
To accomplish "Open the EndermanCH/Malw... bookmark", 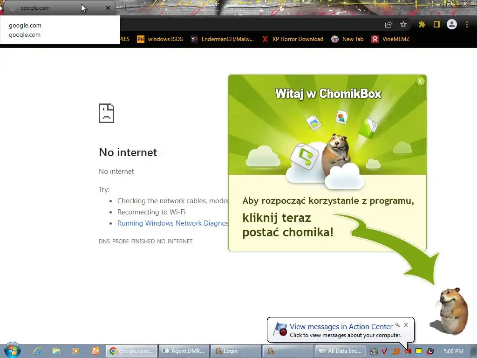I will coord(222,39).
